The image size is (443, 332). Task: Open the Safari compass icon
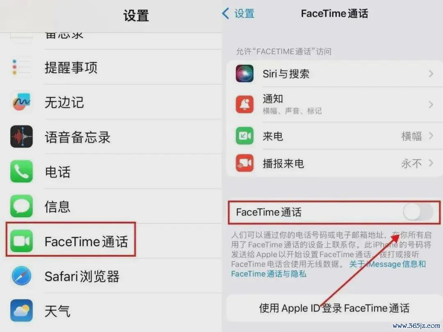(21, 275)
